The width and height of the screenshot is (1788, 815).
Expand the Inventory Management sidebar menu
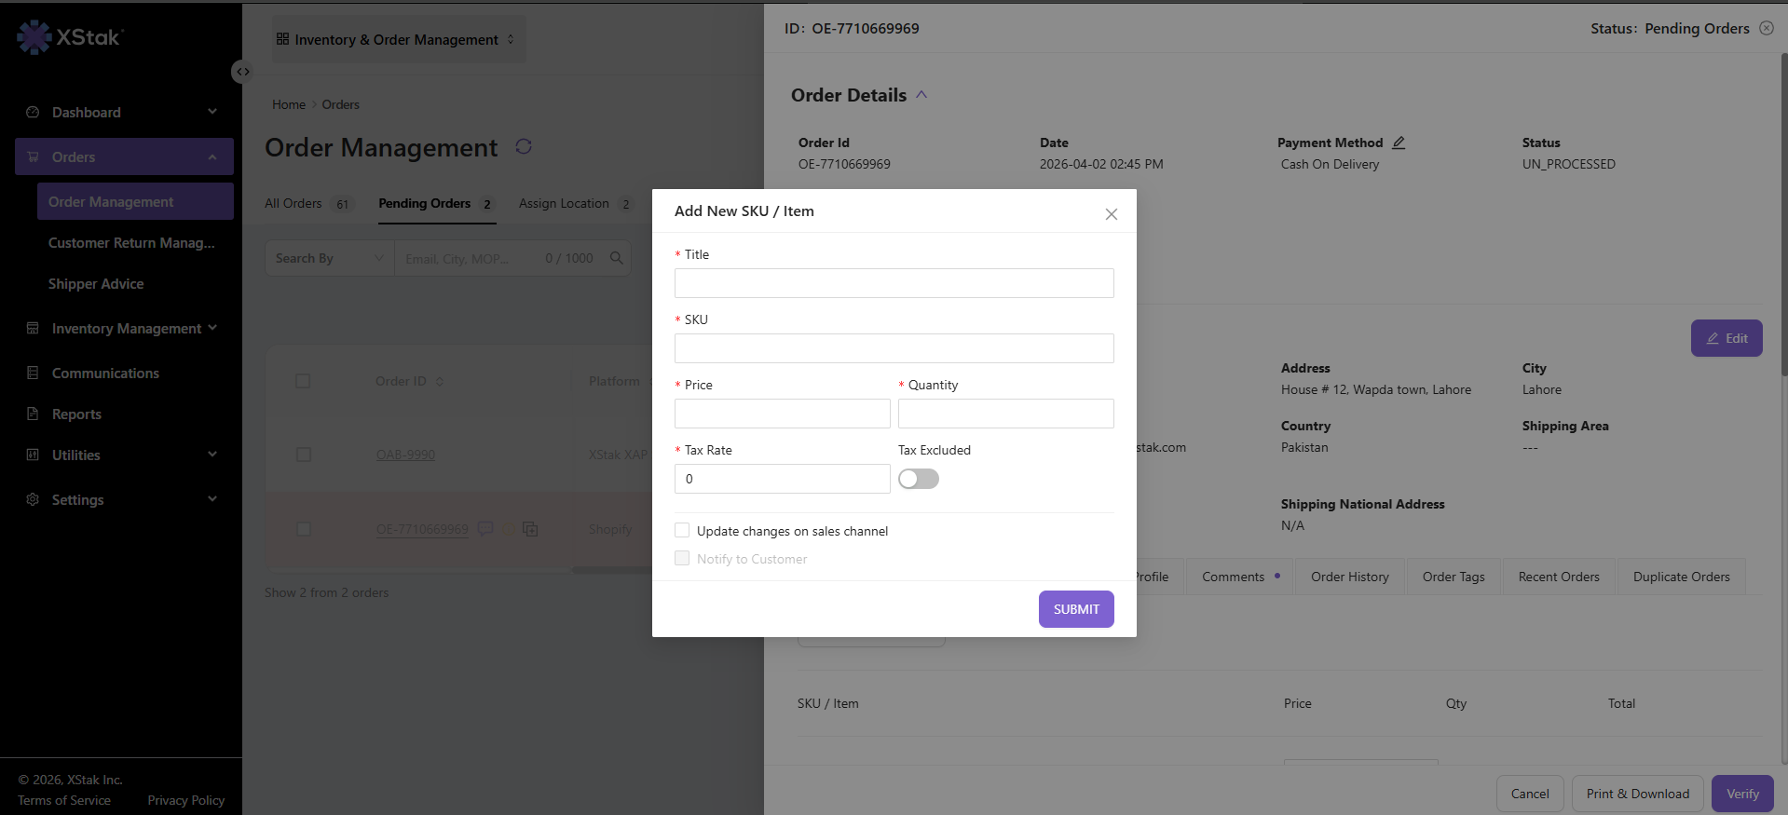click(x=125, y=329)
